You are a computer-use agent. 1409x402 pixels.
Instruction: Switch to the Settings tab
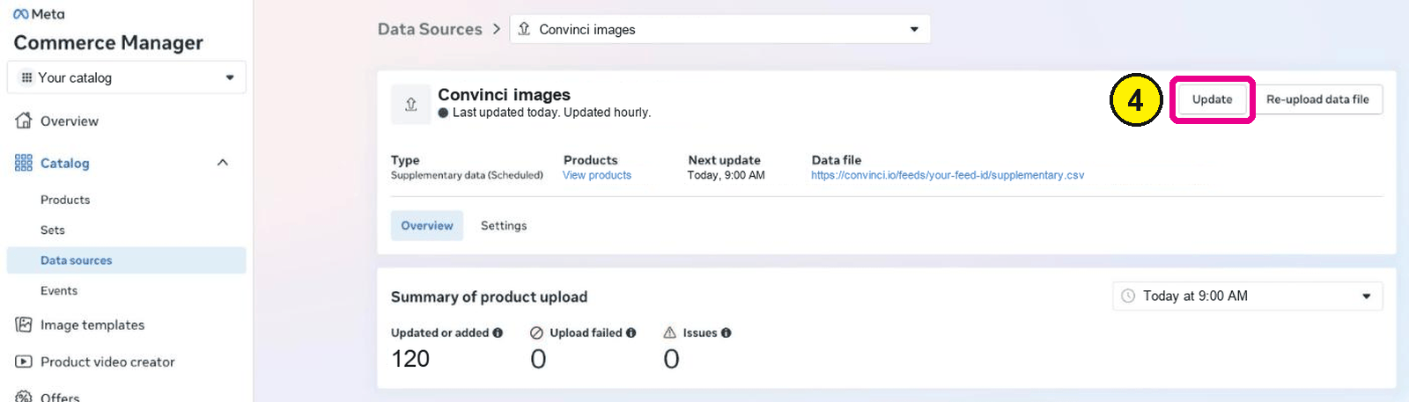(x=504, y=226)
